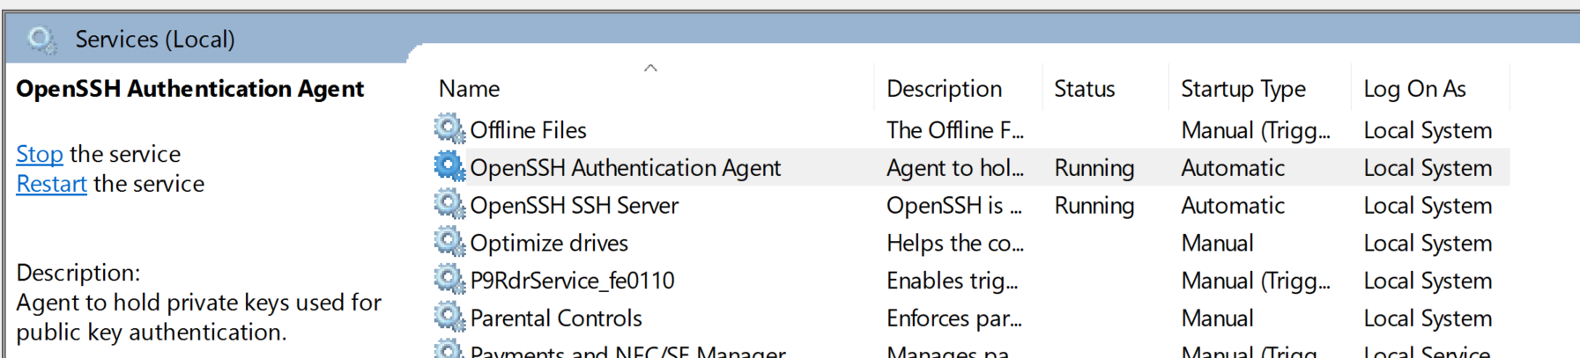Stop the OpenSSH Authentication Agent service
1580x358 pixels.
[x=40, y=154]
